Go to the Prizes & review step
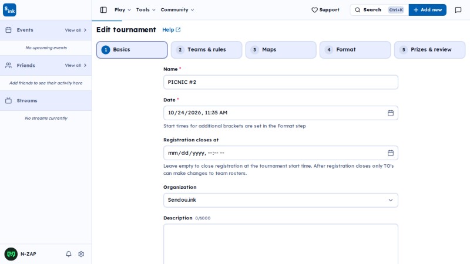 point(430,50)
